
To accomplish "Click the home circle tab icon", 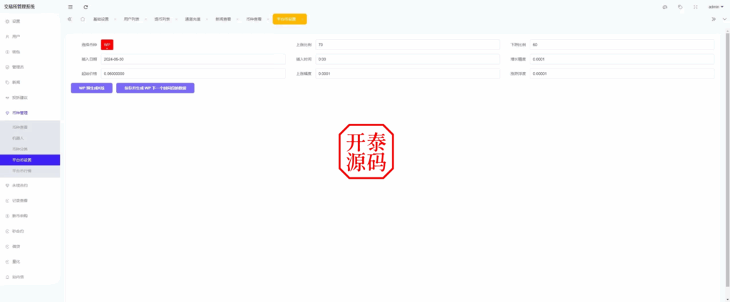I will click(83, 19).
